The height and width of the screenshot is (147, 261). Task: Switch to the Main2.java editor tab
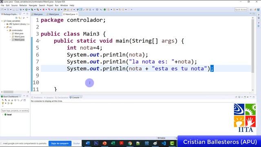[x=54, y=14]
